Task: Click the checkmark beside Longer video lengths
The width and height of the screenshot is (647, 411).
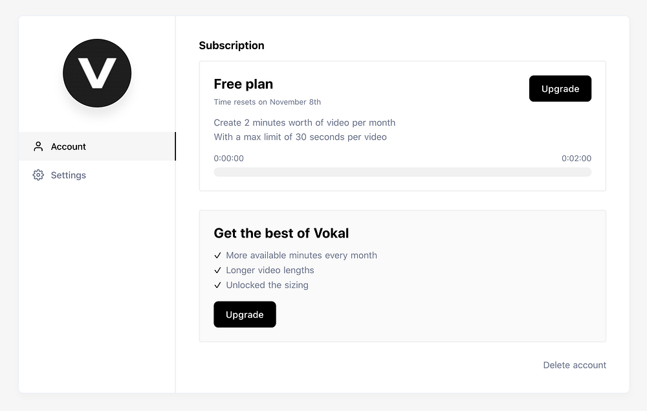Action: (x=217, y=271)
